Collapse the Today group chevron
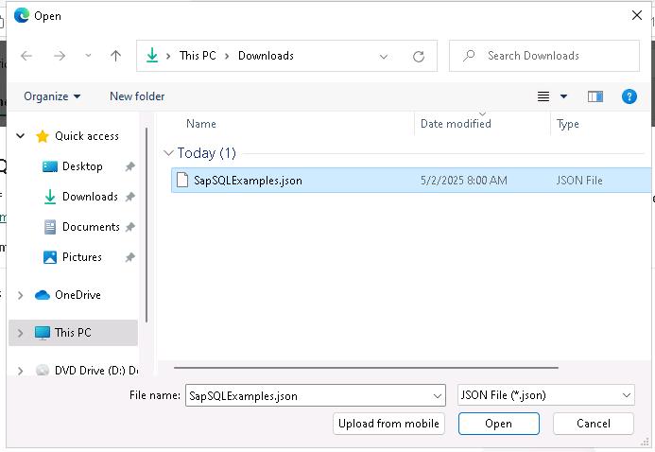Screen dimensions: 655x452 (x=168, y=153)
